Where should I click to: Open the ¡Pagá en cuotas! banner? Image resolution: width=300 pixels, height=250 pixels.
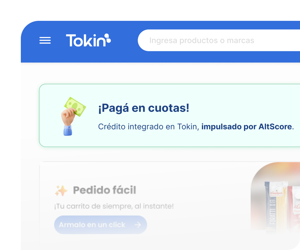point(170,115)
